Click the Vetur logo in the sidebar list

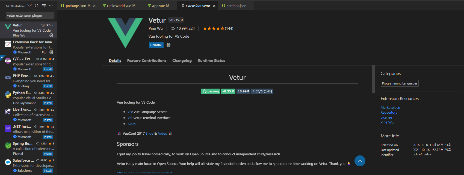pos(8,27)
